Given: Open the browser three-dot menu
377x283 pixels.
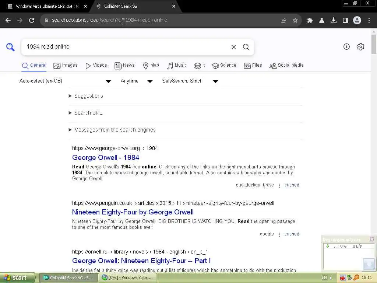Looking at the screenshot, I should [369, 21].
